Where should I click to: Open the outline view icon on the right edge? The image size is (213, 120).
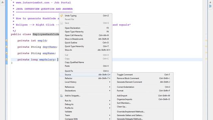click(x=210, y=6)
